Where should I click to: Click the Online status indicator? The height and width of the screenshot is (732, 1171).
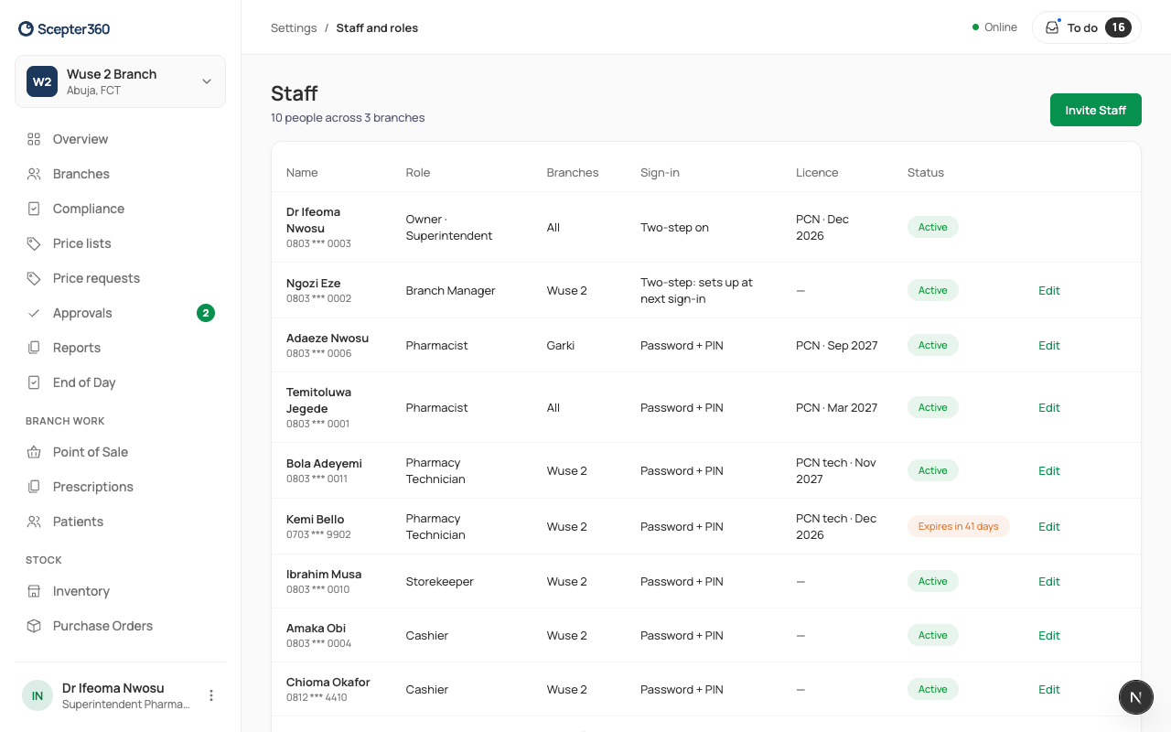click(994, 27)
